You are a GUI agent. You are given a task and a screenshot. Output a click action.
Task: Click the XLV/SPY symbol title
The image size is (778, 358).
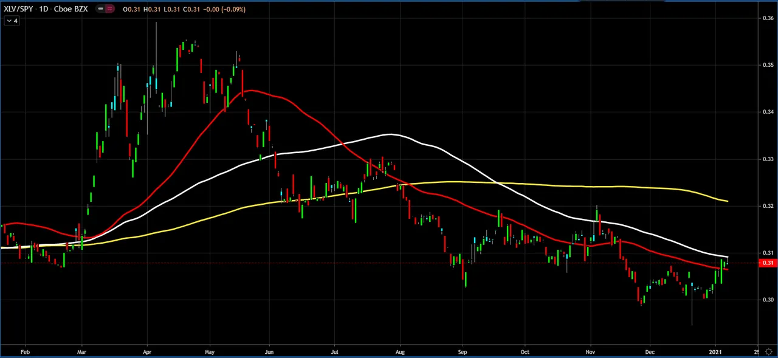pos(19,9)
